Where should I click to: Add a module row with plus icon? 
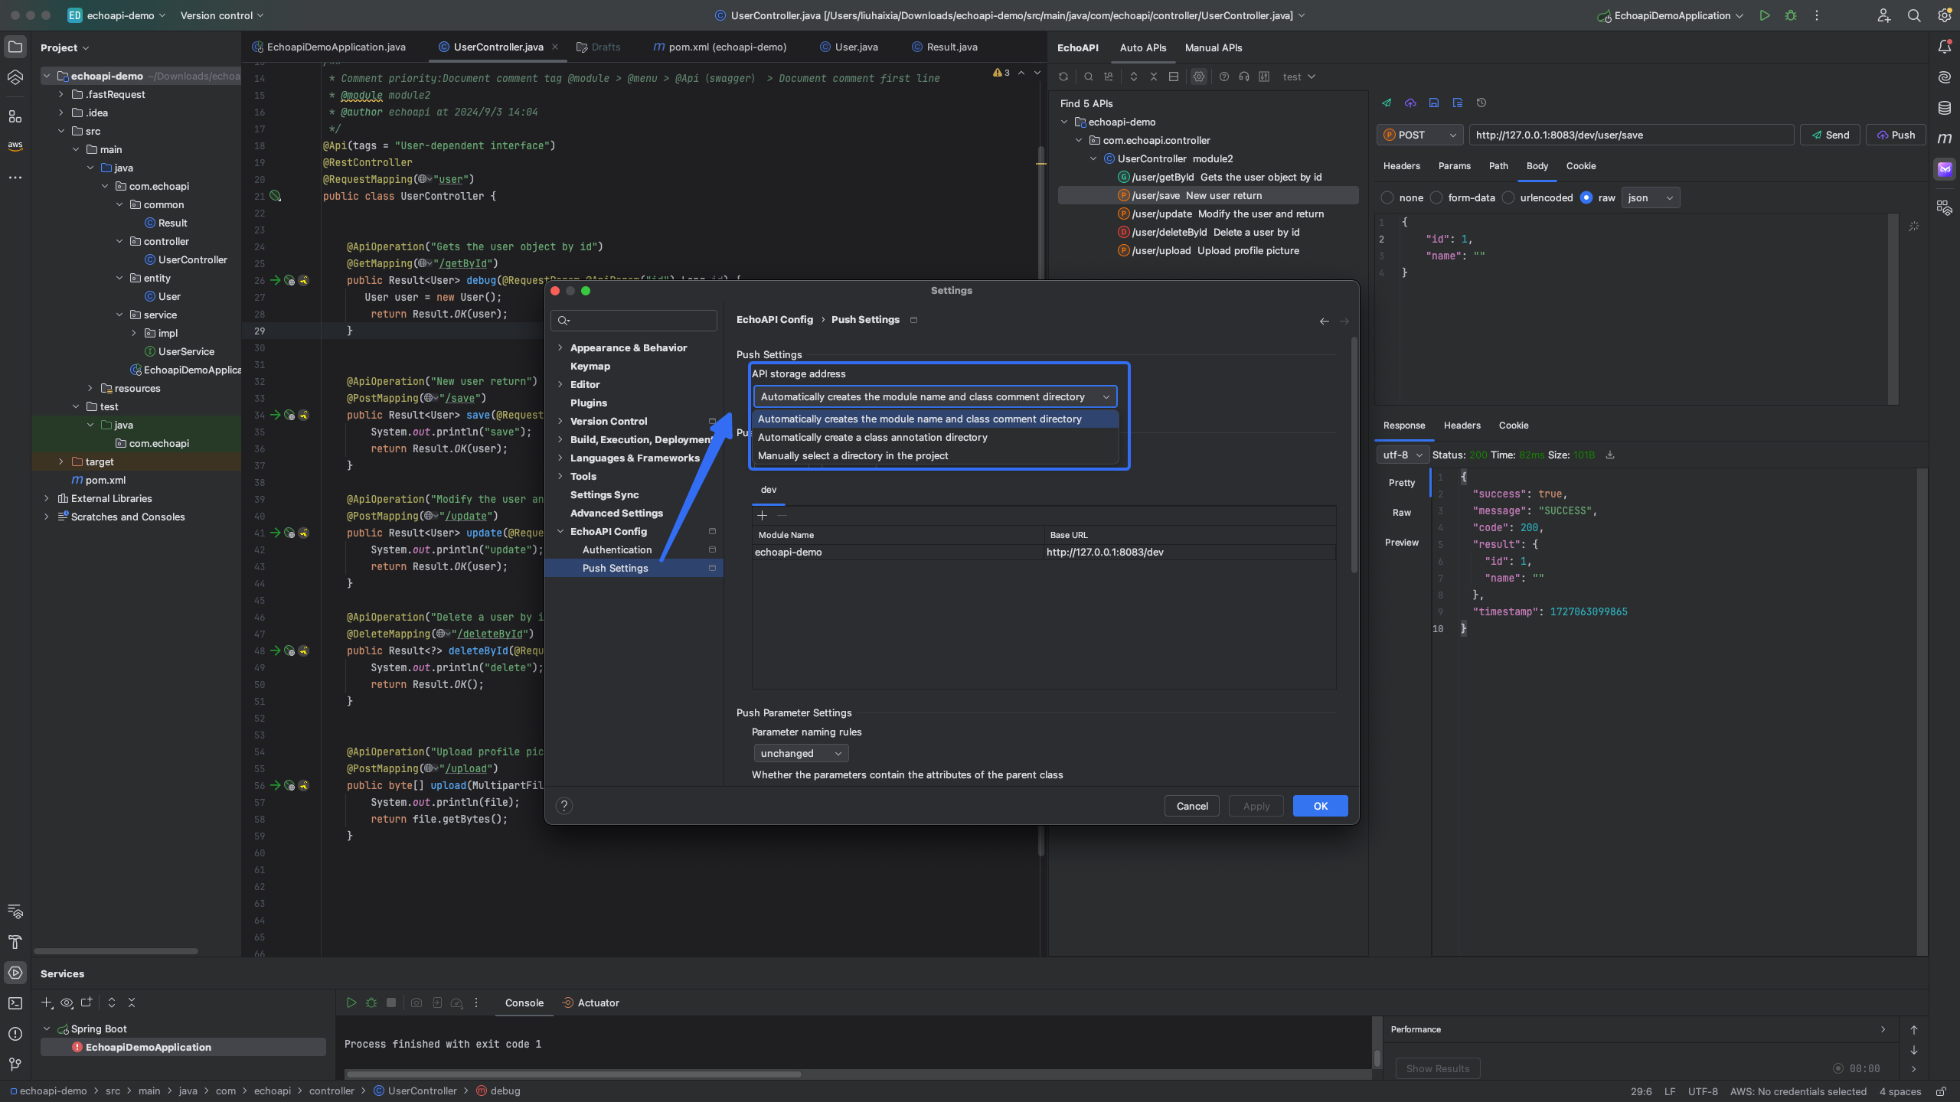pos(762,515)
